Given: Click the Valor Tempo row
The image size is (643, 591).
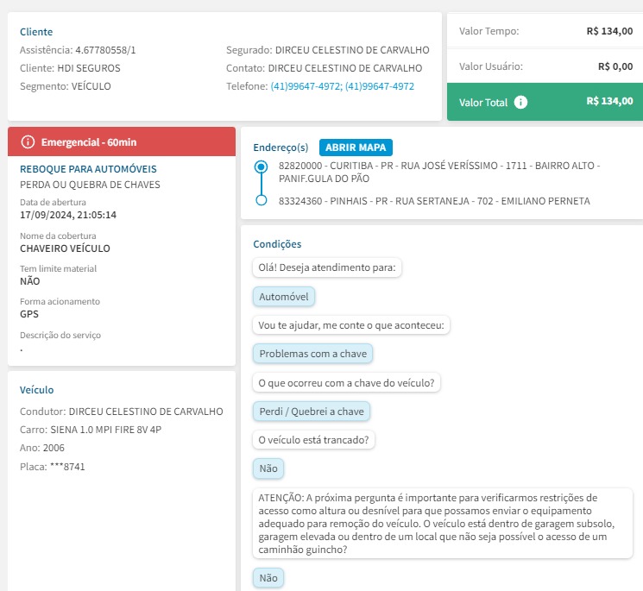Looking at the screenshot, I should tap(545, 31).
